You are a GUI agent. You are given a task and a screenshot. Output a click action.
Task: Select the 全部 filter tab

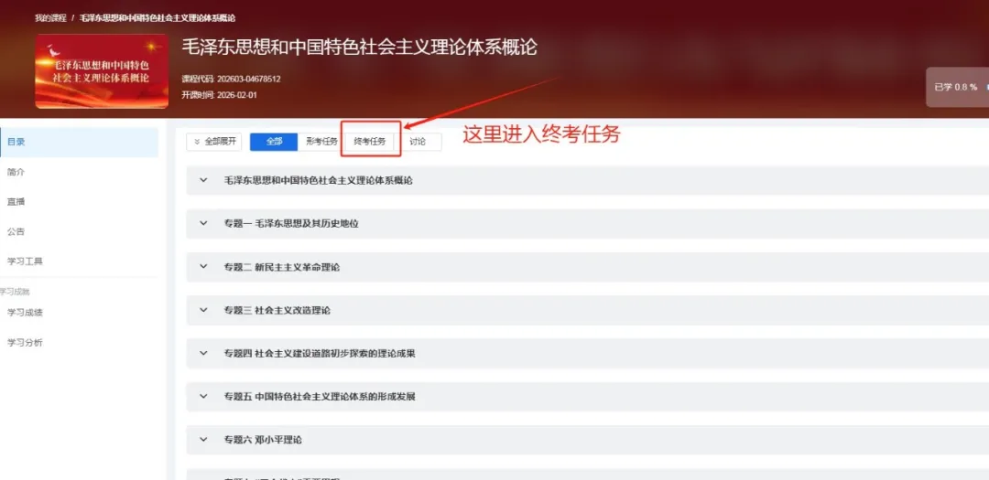pyautogui.click(x=274, y=142)
